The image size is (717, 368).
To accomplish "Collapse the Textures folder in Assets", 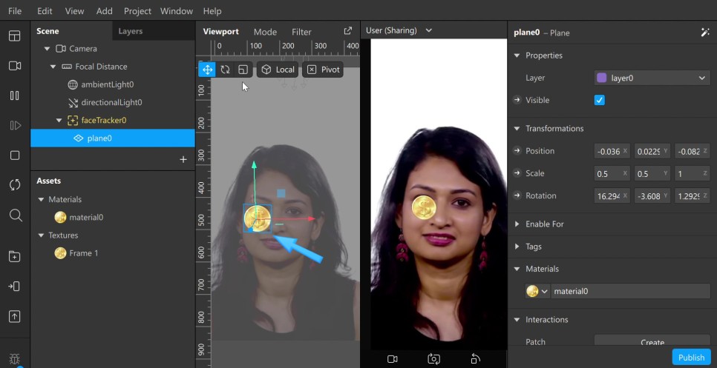I will [x=41, y=235].
